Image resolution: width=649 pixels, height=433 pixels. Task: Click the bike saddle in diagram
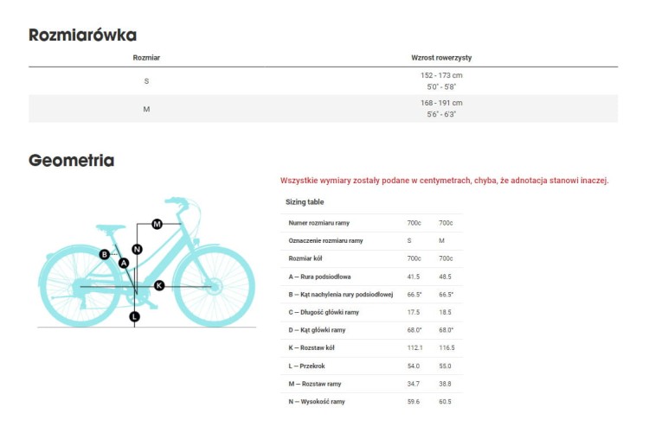coord(111,228)
